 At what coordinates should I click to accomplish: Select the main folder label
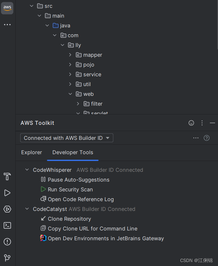58,16
